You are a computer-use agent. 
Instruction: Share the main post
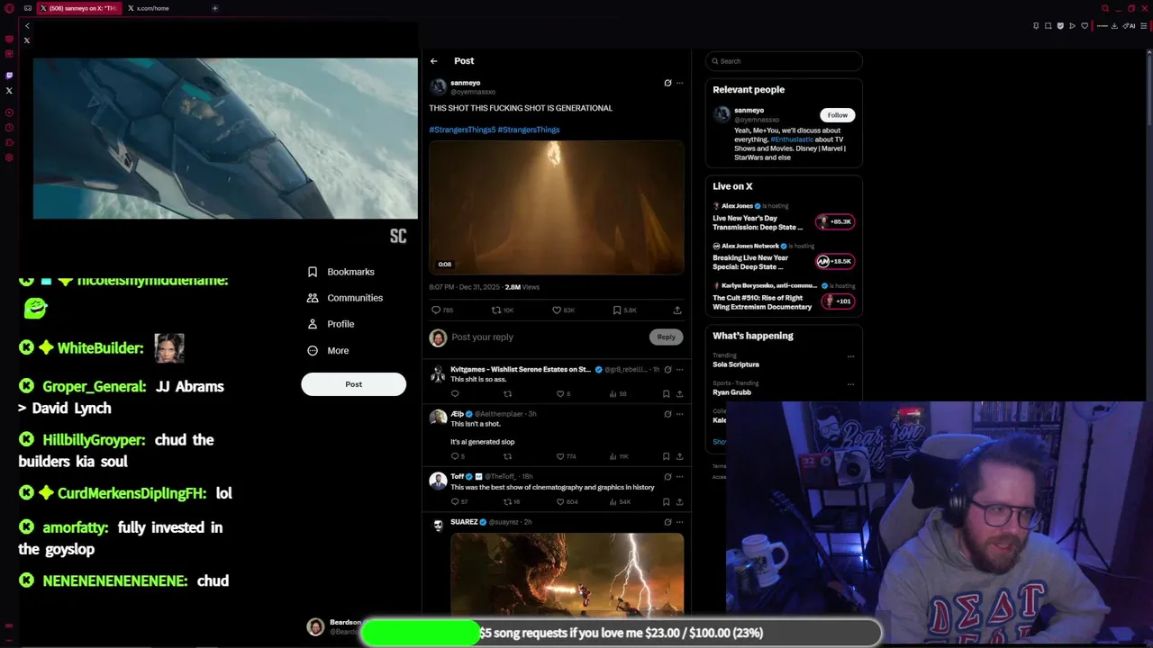coord(677,310)
